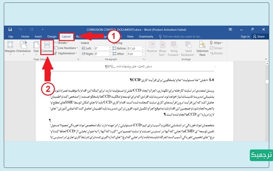Screen dimensions: 273x171
Task: Click the vertical scrollbar up arrow
Action: point(267,64)
